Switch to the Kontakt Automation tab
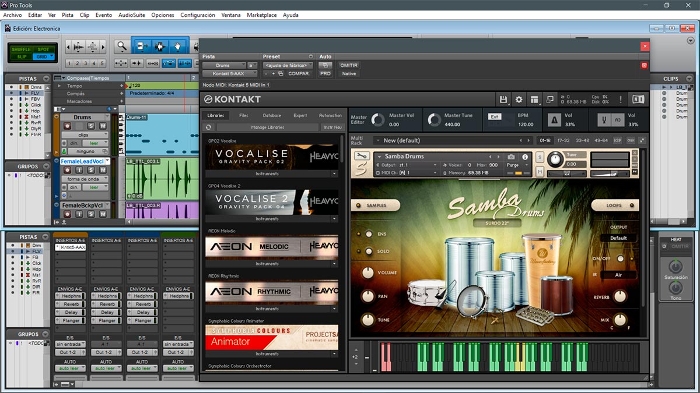The image size is (700, 393). point(330,115)
